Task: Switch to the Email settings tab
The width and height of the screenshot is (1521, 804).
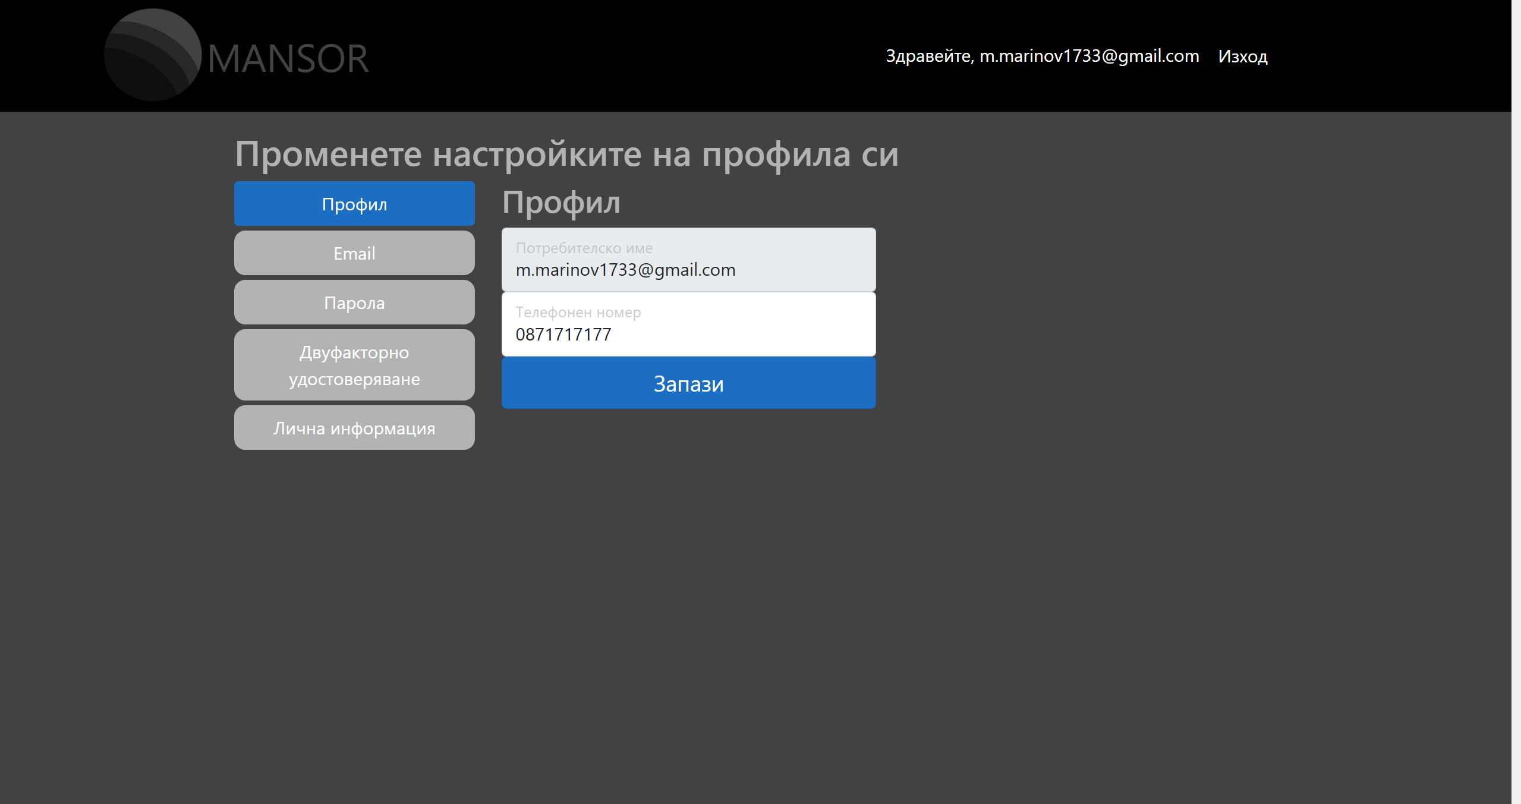Action: tap(354, 253)
